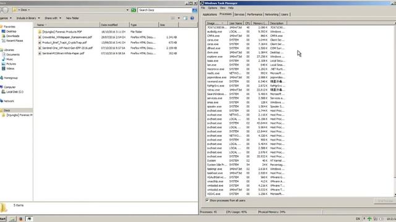The image size is (396, 222).
Task: Switch to the Services tab
Action: (239, 15)
